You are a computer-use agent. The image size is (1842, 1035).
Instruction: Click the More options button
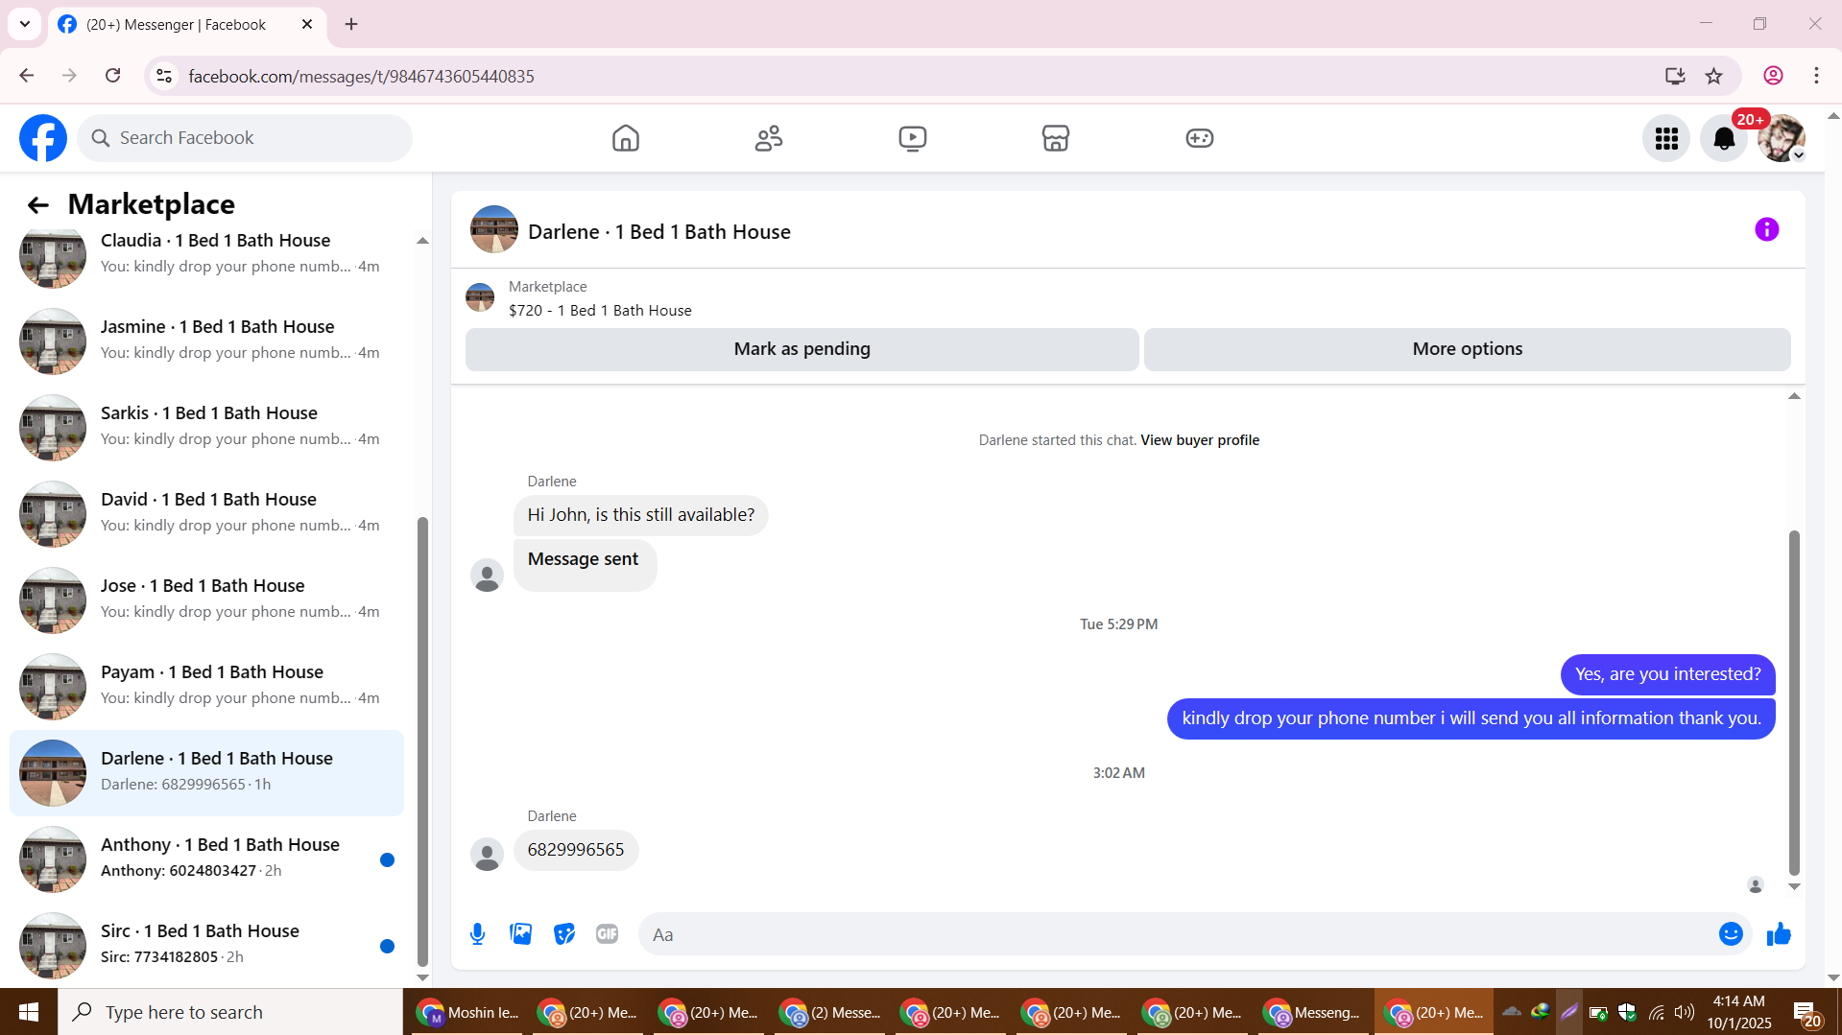[1468, 349]
